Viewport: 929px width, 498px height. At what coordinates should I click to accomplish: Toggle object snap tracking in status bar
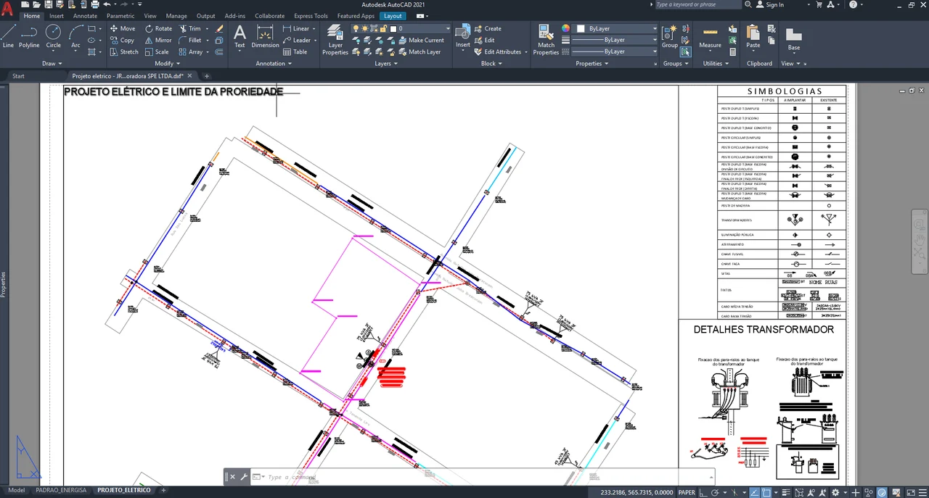(x=754, y=492)
